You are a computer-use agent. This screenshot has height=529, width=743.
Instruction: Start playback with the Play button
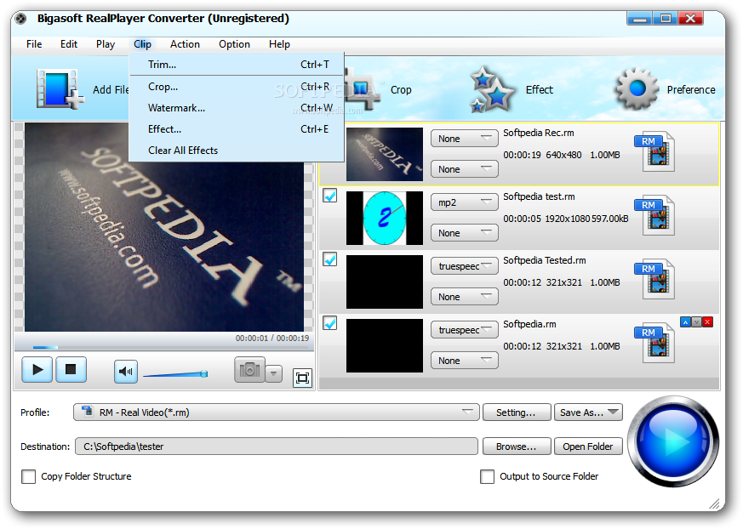[37, 370]
